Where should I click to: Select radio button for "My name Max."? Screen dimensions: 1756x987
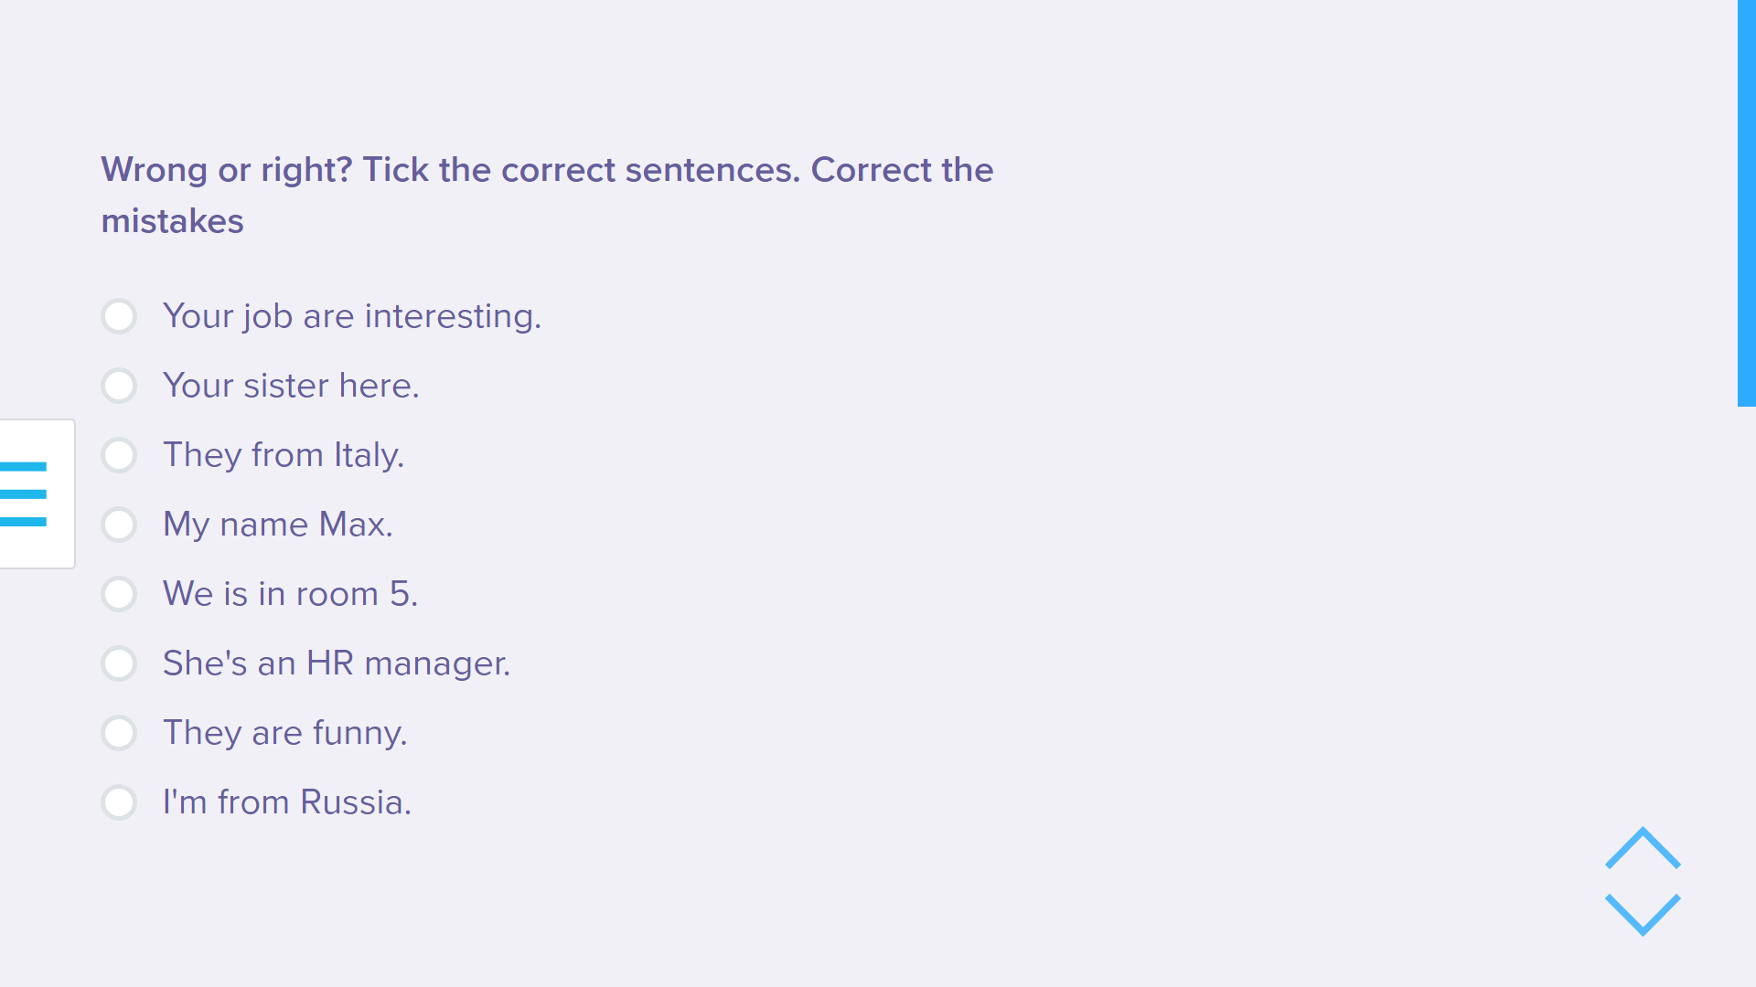pyautogui.click(x=119, y=525)
